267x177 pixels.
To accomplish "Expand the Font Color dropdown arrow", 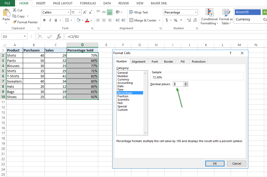I will coord(91,20).
